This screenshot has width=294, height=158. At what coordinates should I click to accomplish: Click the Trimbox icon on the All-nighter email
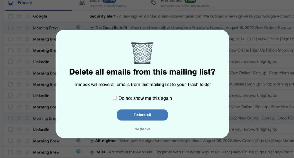tap(78, 140)
